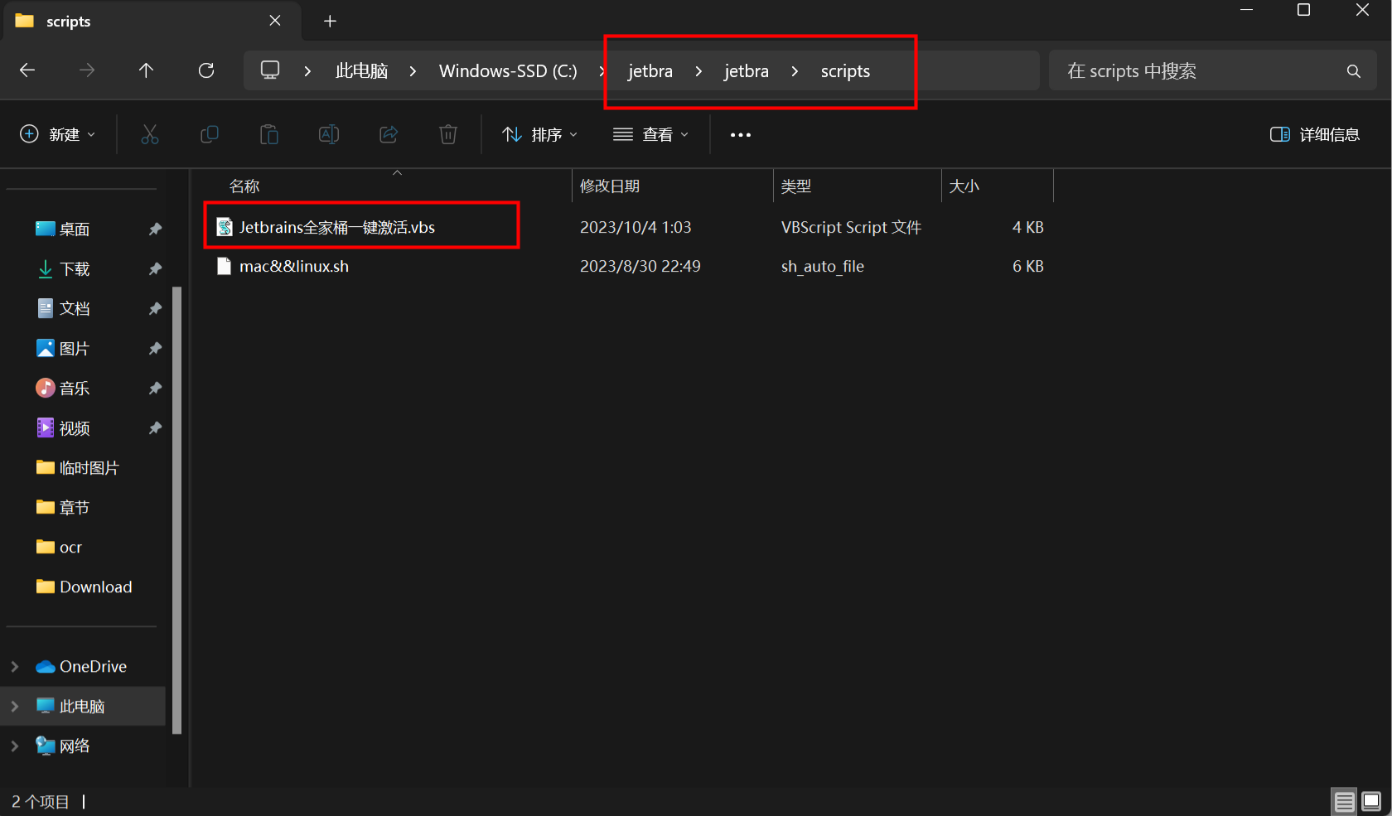Toggle the 详细信息 details pane

(x=1315, y=134)
